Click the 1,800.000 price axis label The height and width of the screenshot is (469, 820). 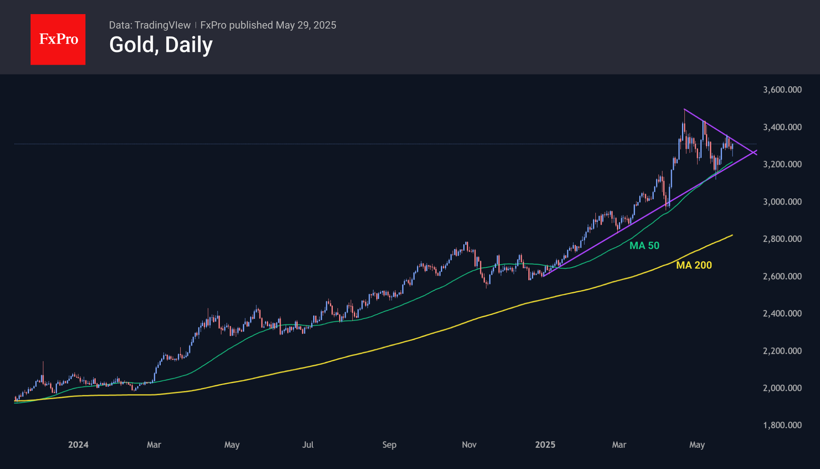782,425
